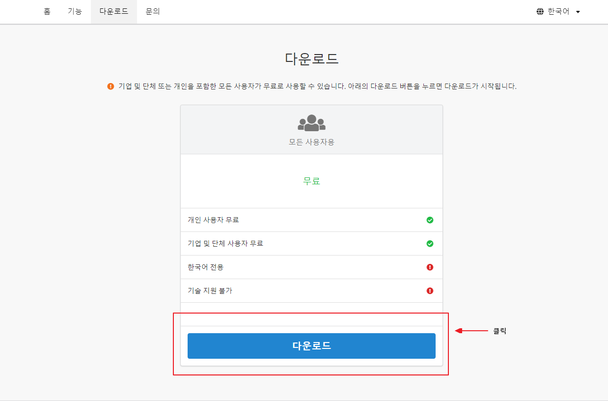Click the orange warning notice icon
This screenshot has width=608, height=401.
111,86
